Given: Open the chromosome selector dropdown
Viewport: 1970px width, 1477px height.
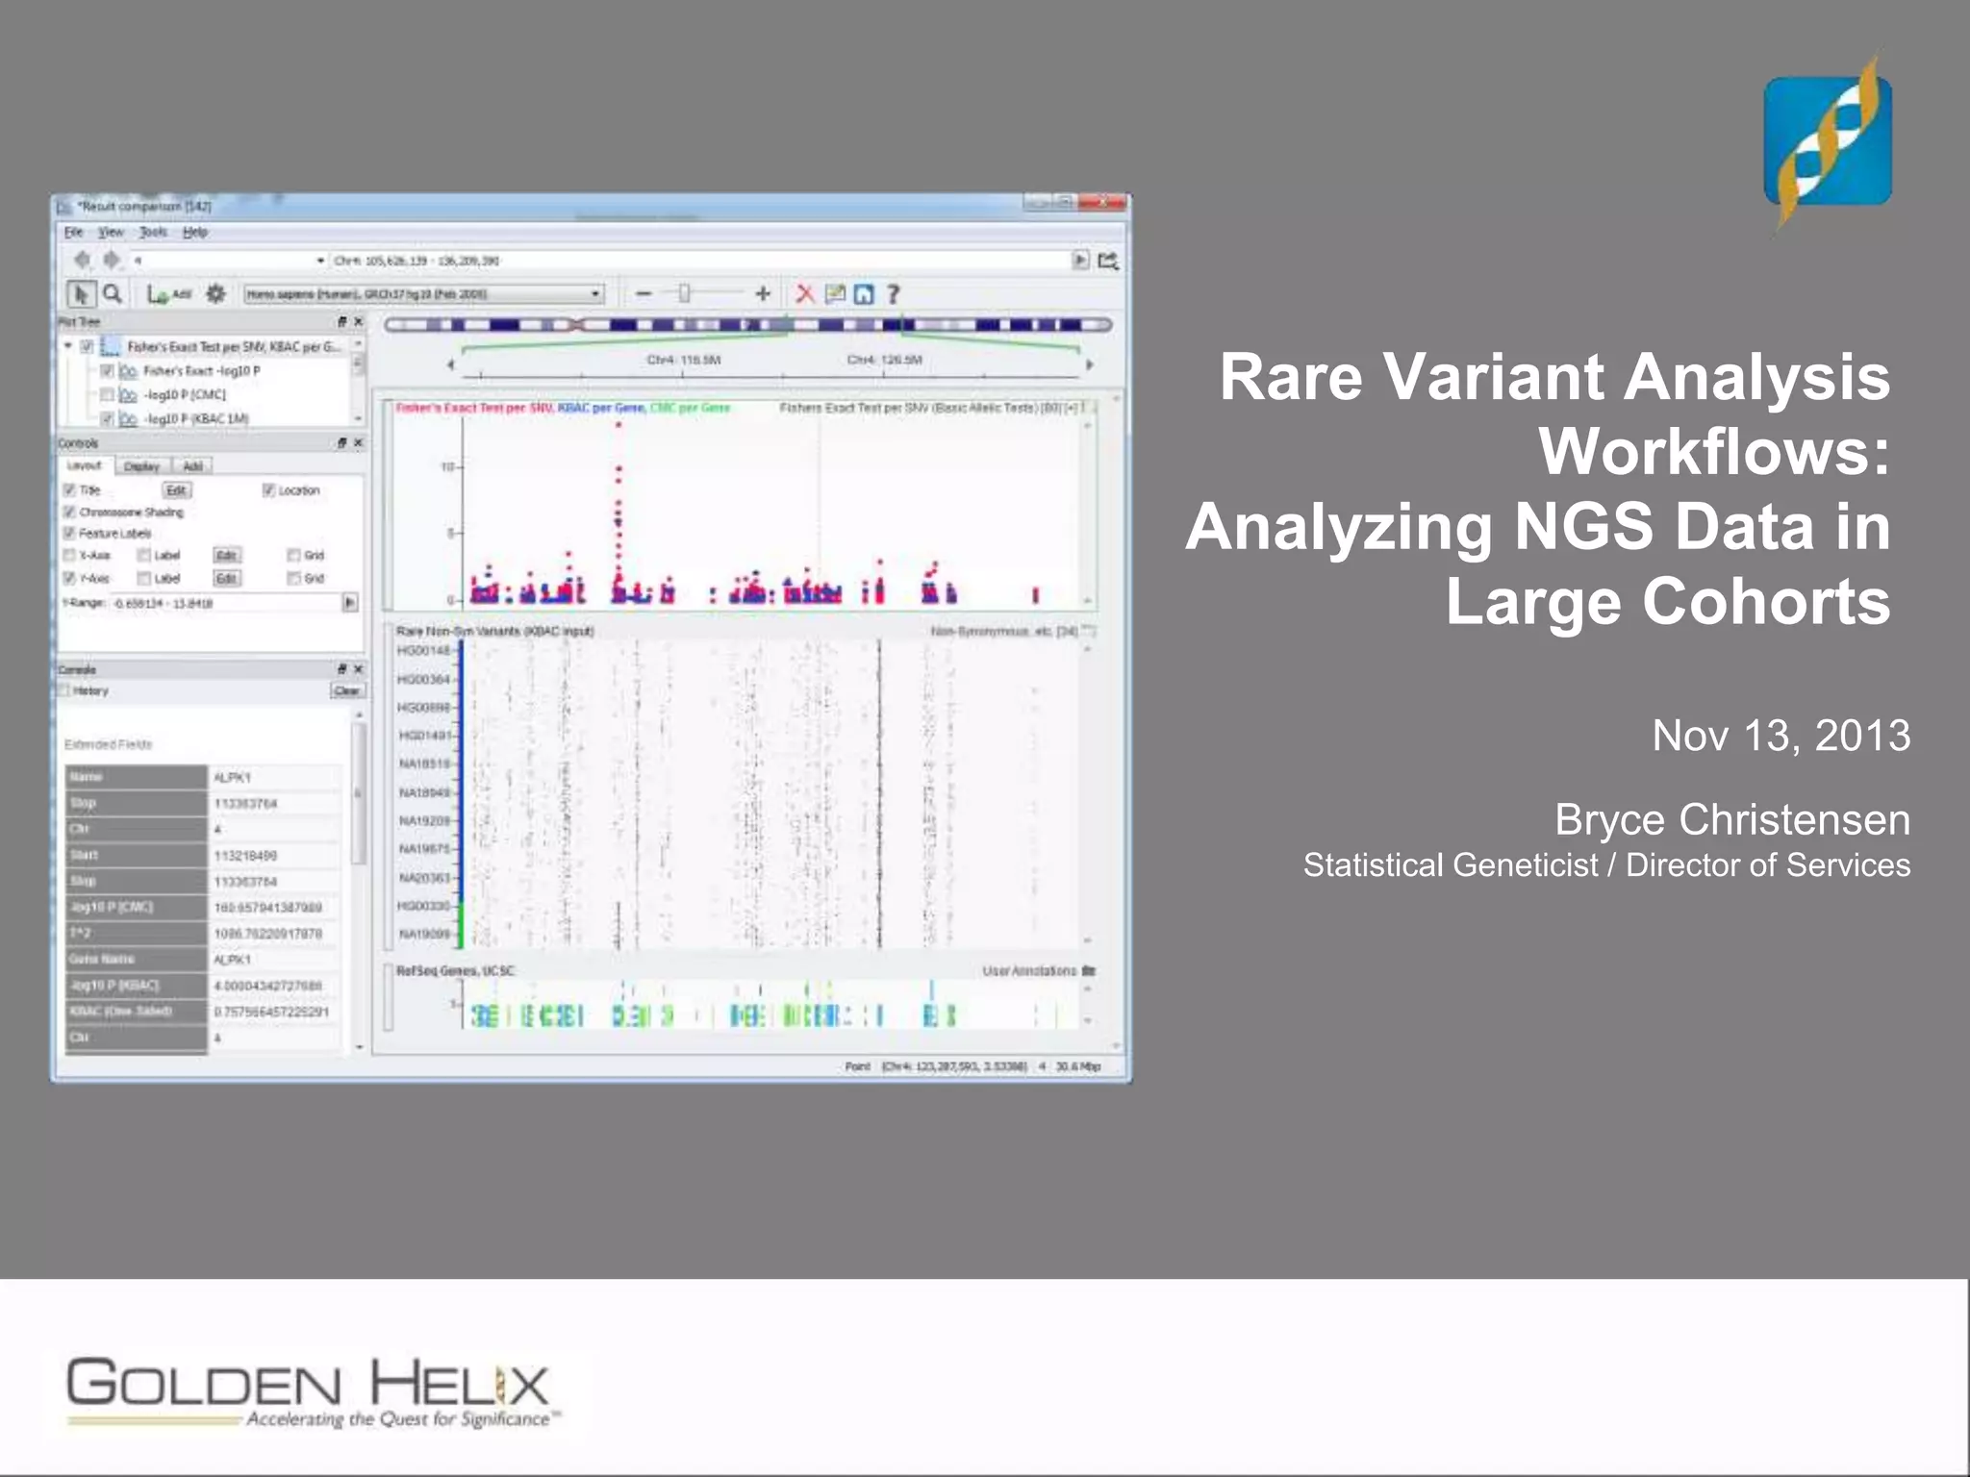Looking at the screenshot, I should 320,261.
